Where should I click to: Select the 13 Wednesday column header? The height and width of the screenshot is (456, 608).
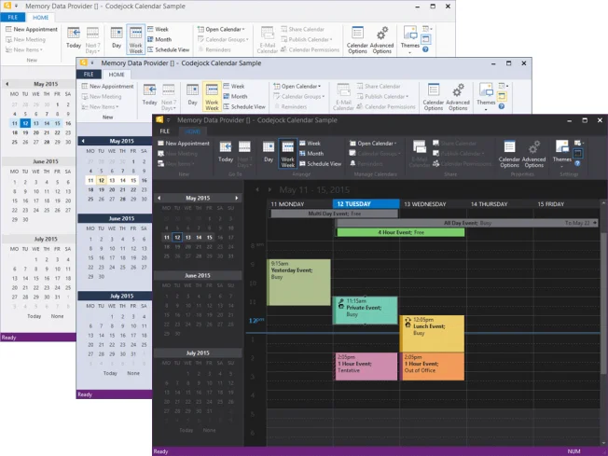[x=432, y=204]
